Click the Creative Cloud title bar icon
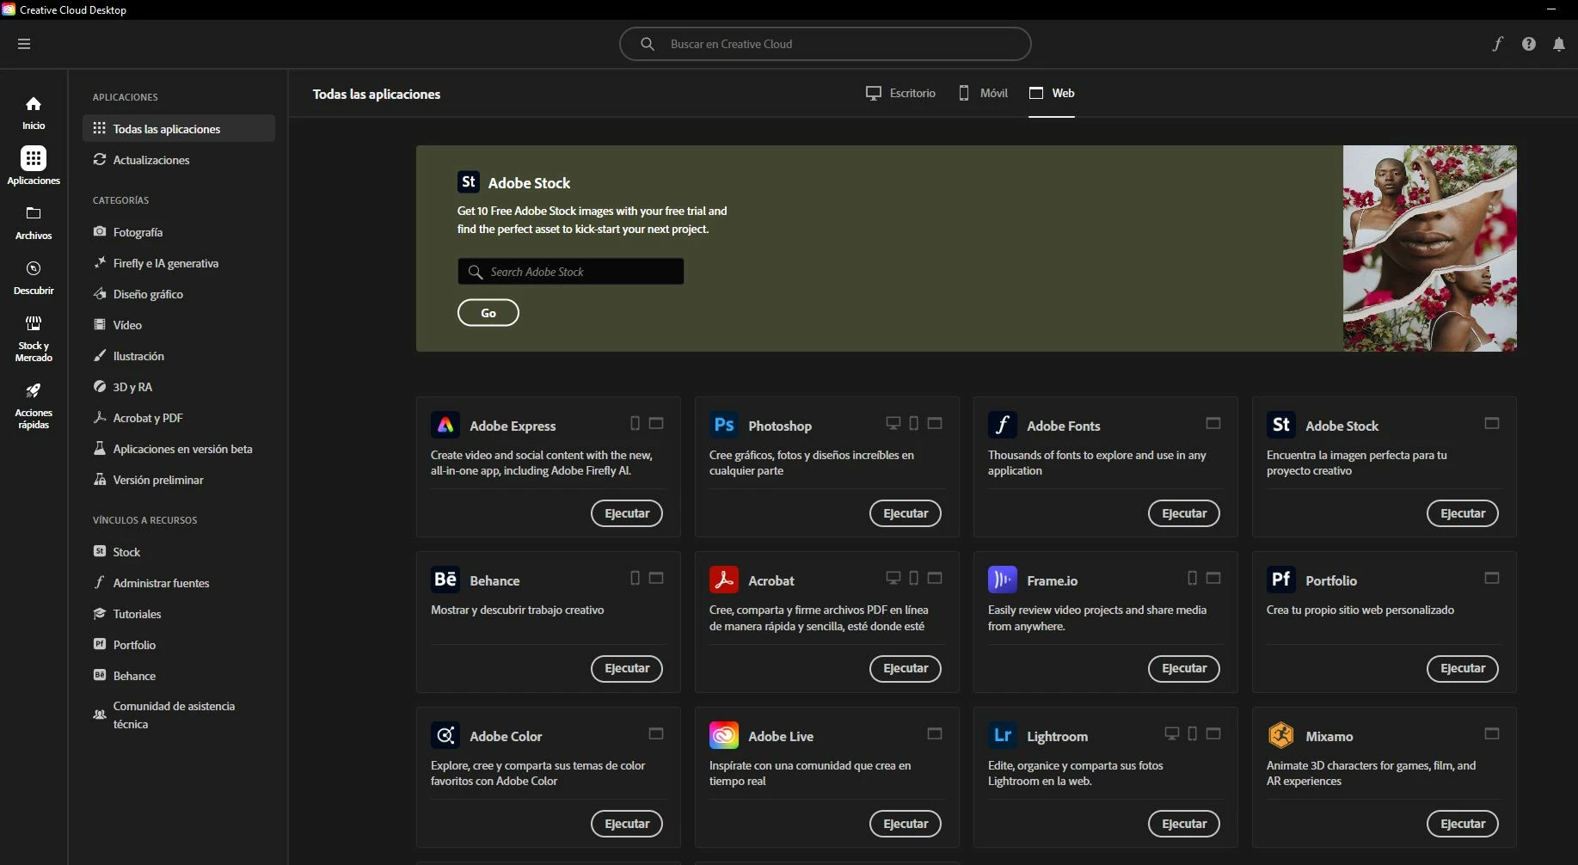Image resolution: width=1578 pixels, height=865 pixels. pos(9,9)
